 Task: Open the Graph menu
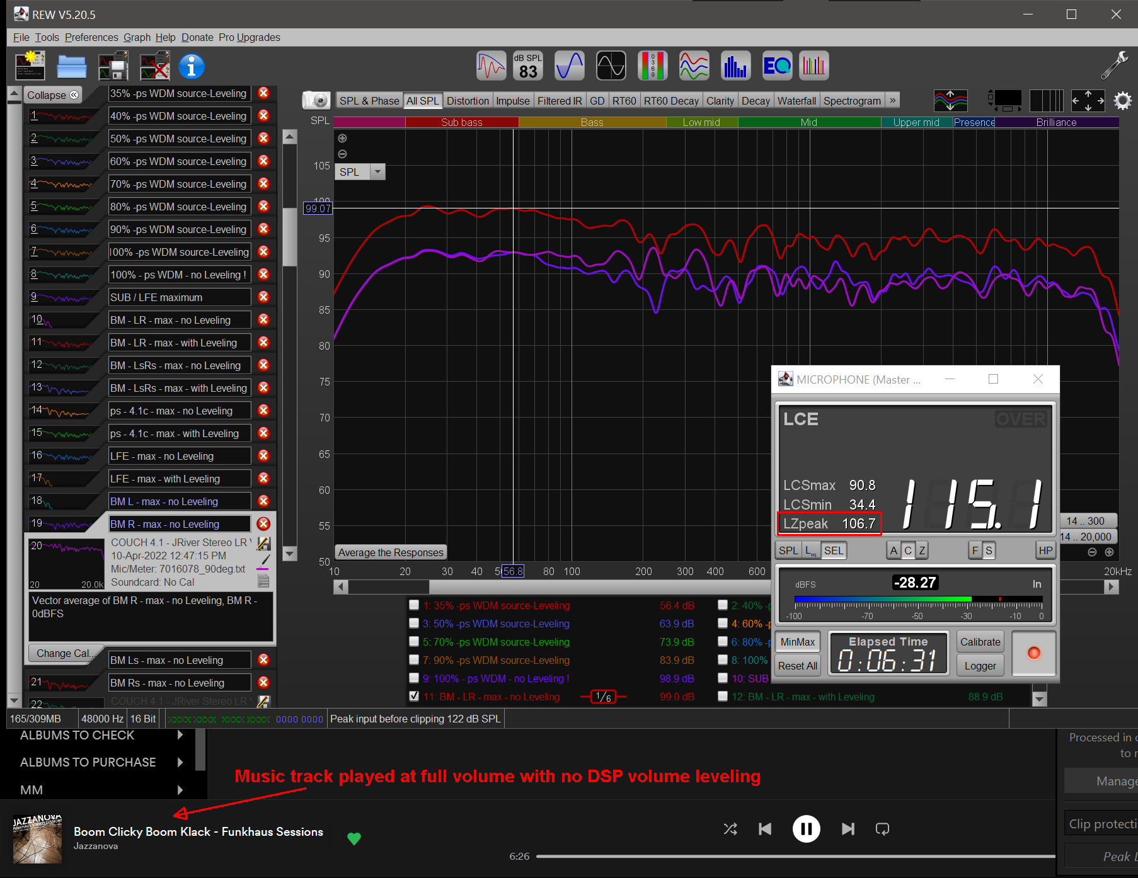coord(137,37)
